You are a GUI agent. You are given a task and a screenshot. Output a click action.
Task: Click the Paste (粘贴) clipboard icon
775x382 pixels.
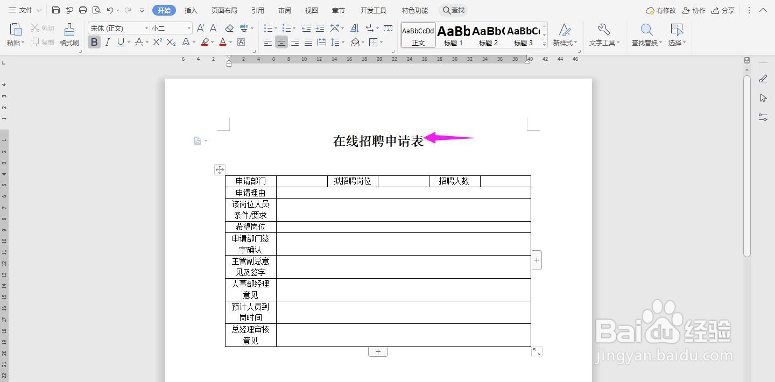point(16,30)
